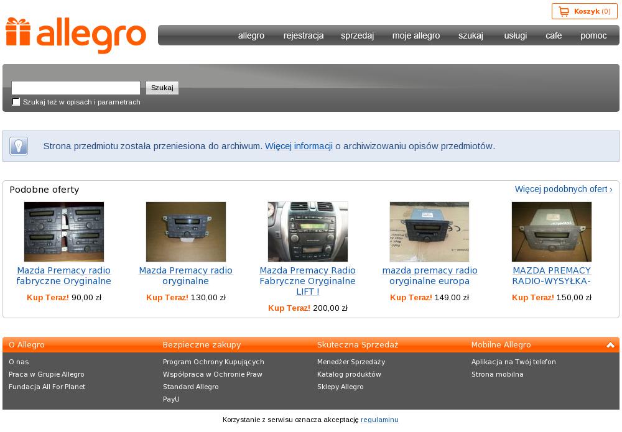Open the pomoc menu item

[593, 35]
